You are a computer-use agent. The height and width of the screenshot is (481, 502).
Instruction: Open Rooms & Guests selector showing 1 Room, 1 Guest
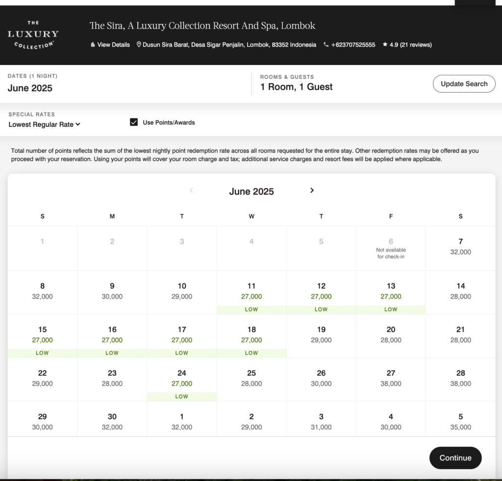(x=296, y=87)
